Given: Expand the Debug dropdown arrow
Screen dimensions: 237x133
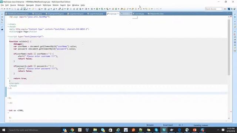Looking at the screenshot, I should point(94,9).
